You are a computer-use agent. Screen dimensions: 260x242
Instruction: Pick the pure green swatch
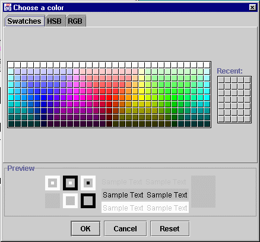pyautogui.click(x=175, y=98)
